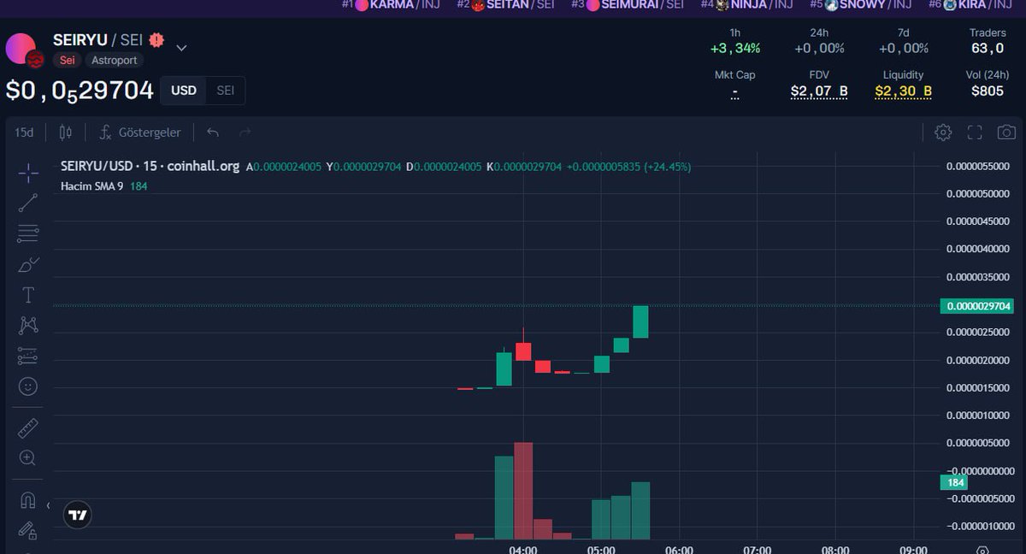Click the volume value tag 184
Image resolution: width=1026 pixels, height=554 pixels.
coord(955,483)
